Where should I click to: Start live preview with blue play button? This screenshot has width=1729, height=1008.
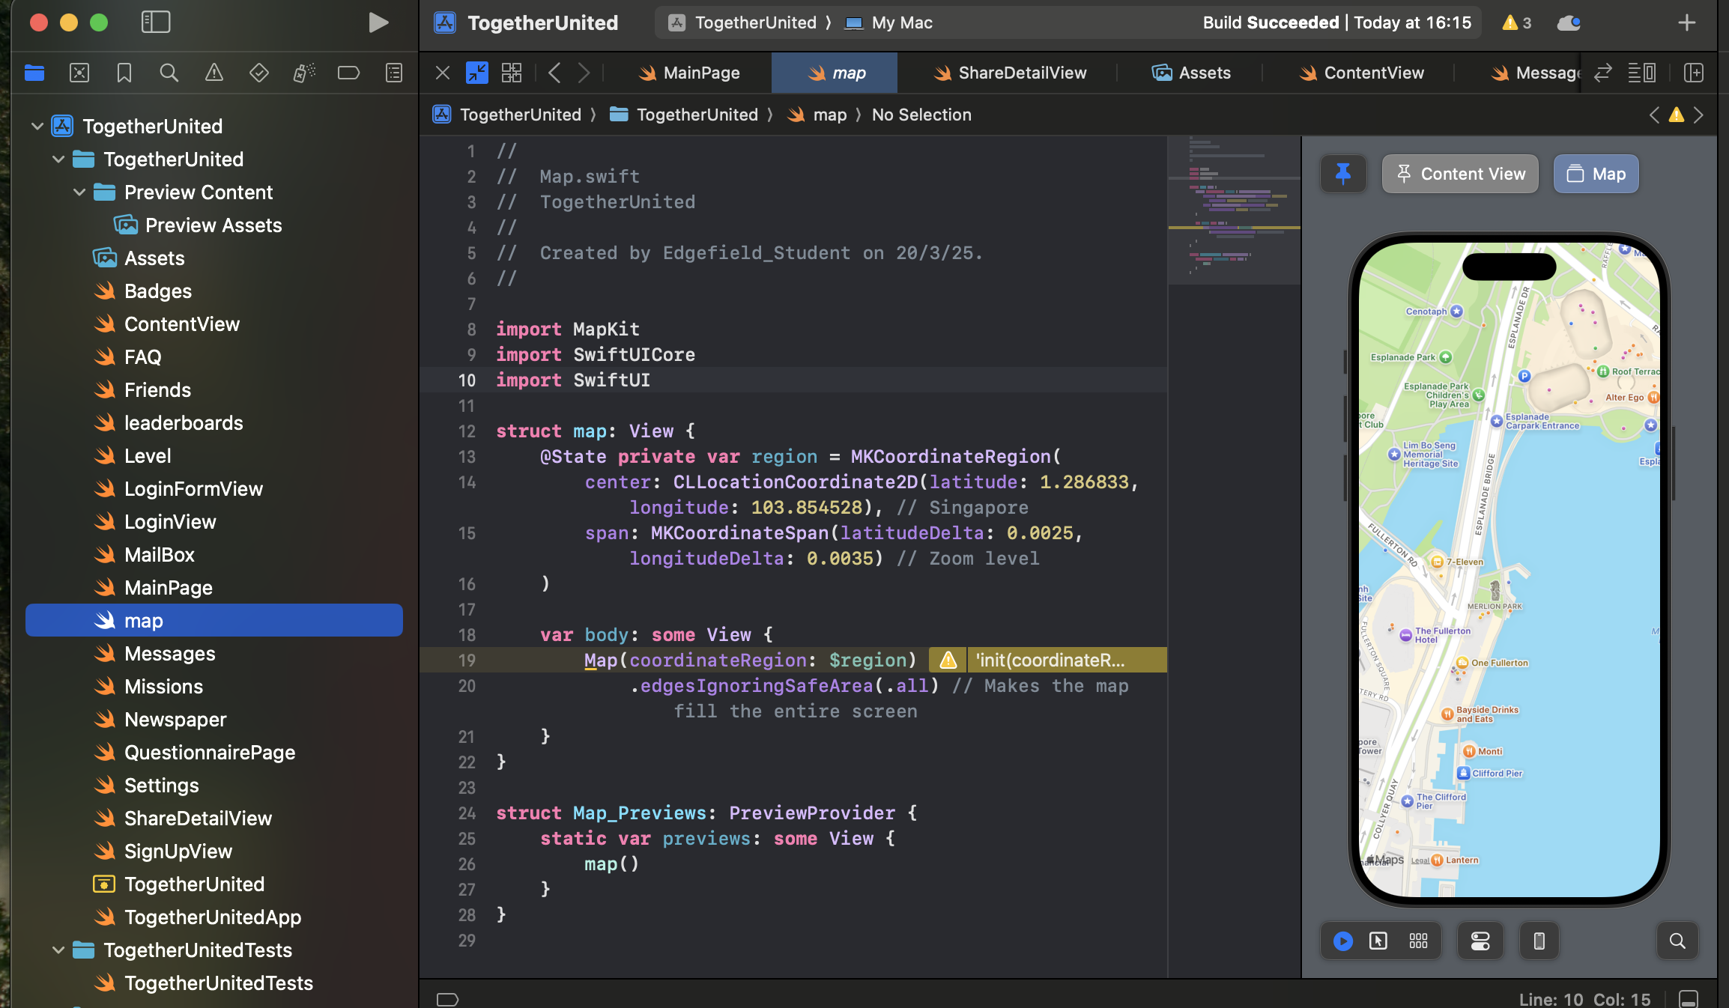(1343, 941)
